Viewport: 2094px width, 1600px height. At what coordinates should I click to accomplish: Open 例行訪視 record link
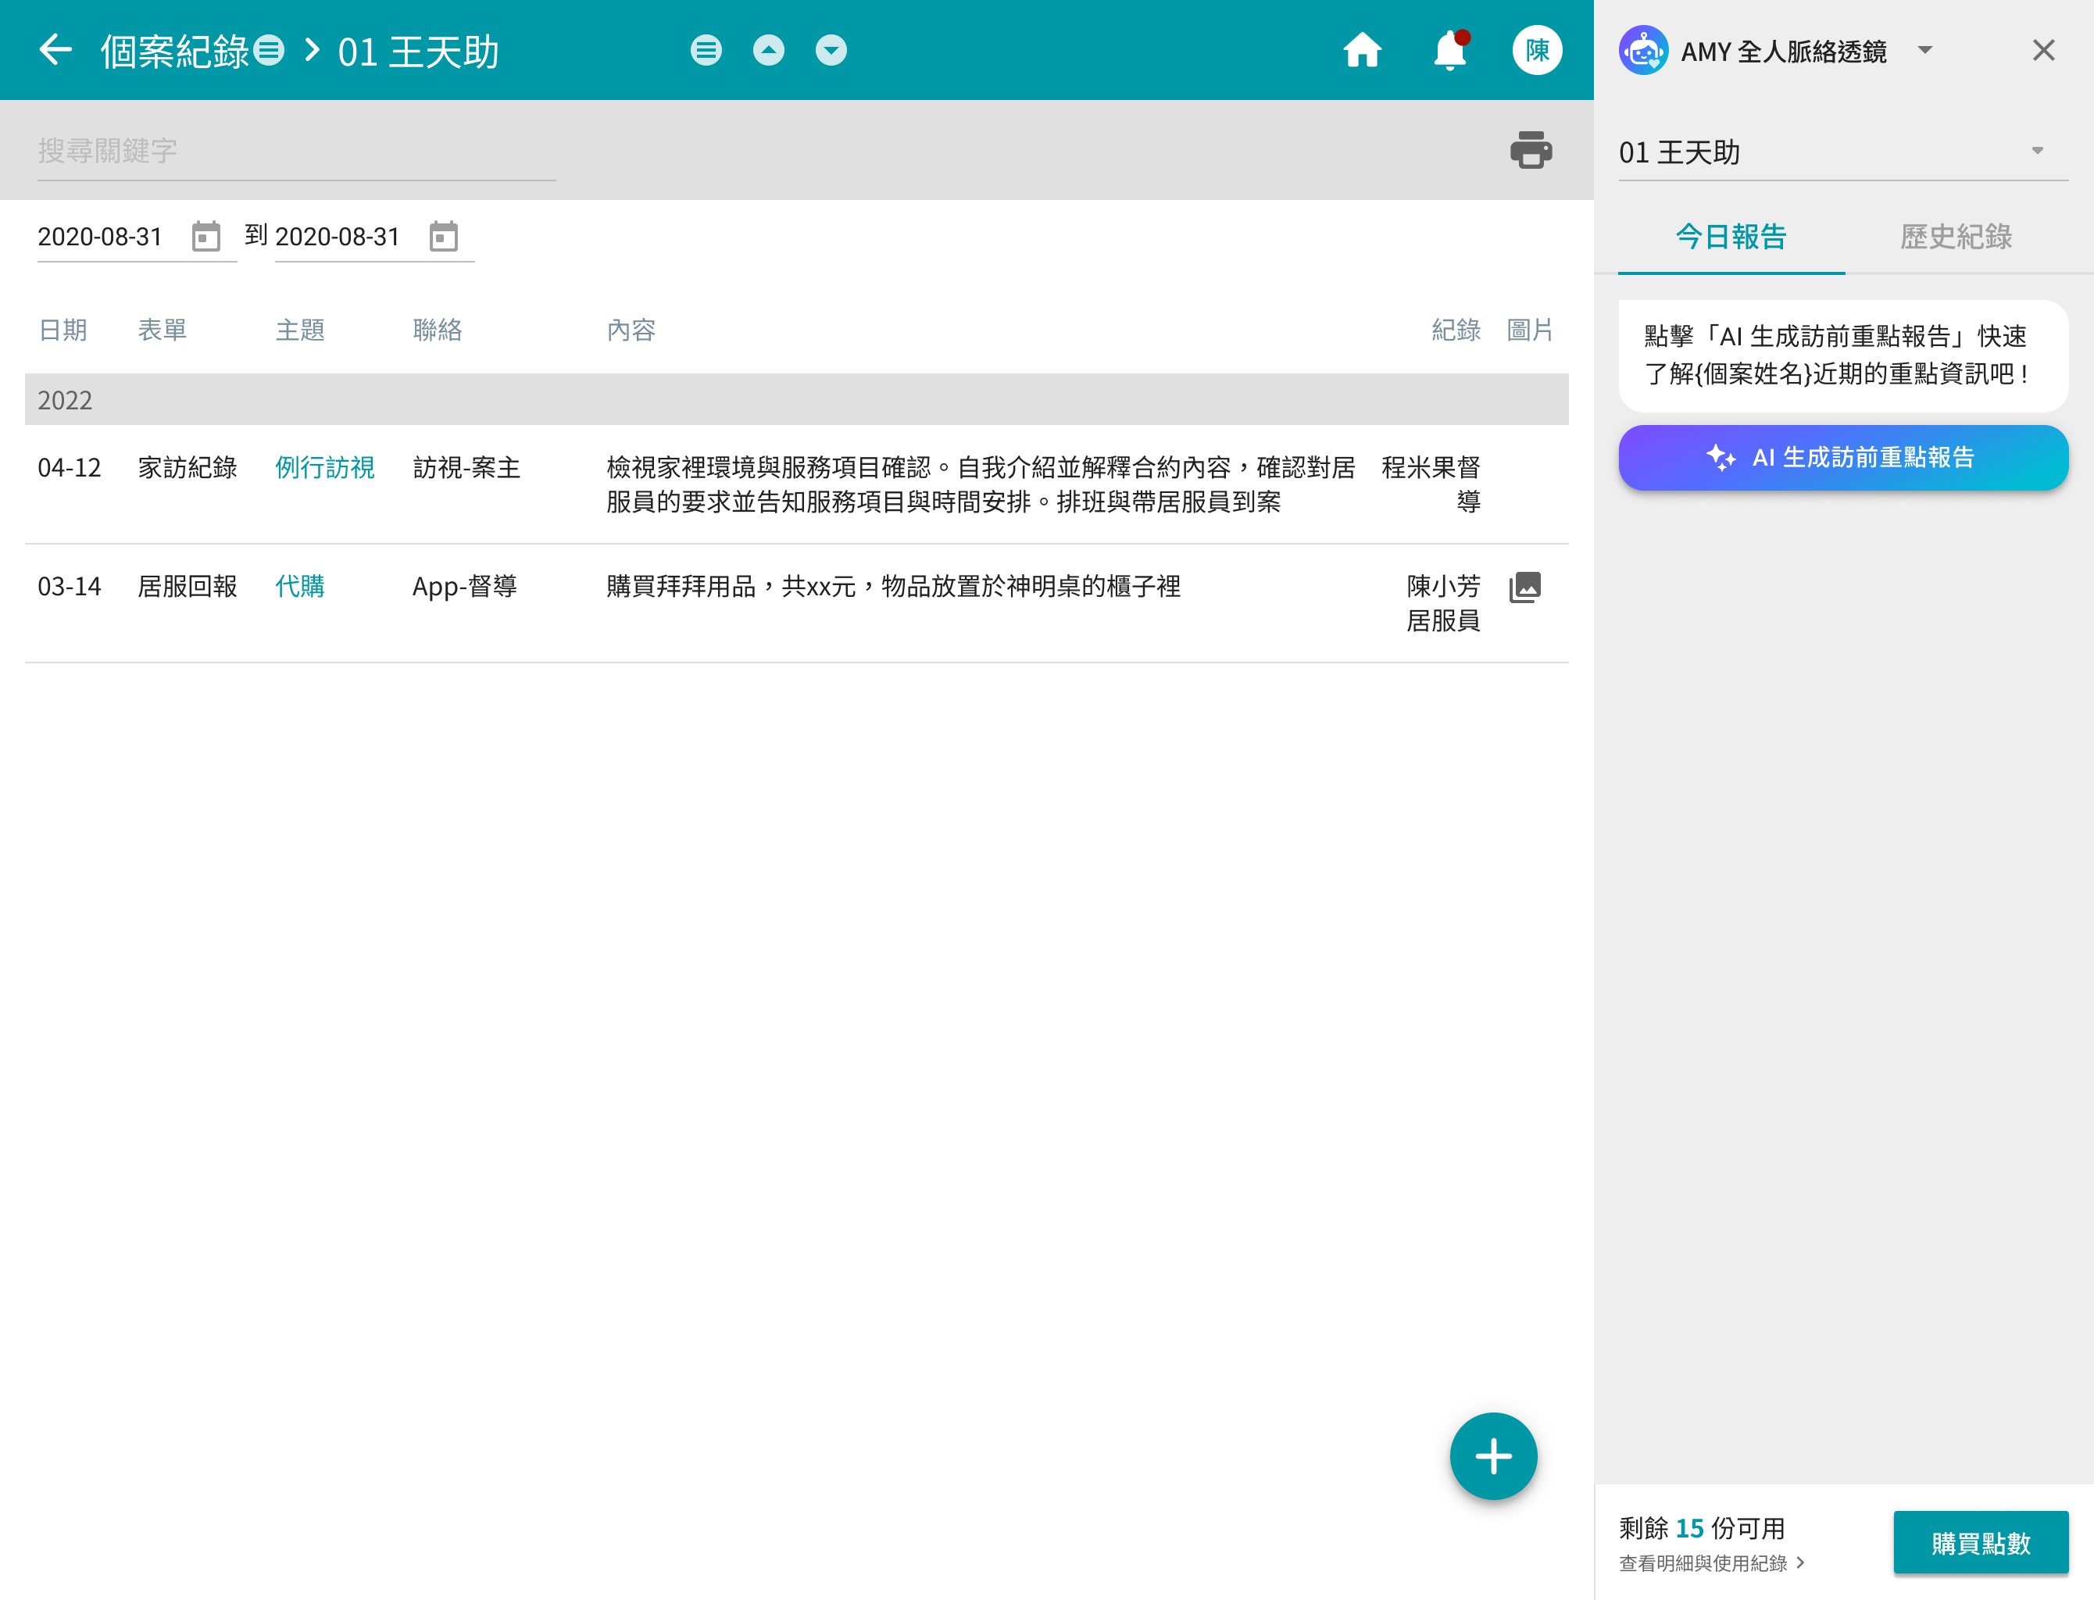tap(325, 466)
